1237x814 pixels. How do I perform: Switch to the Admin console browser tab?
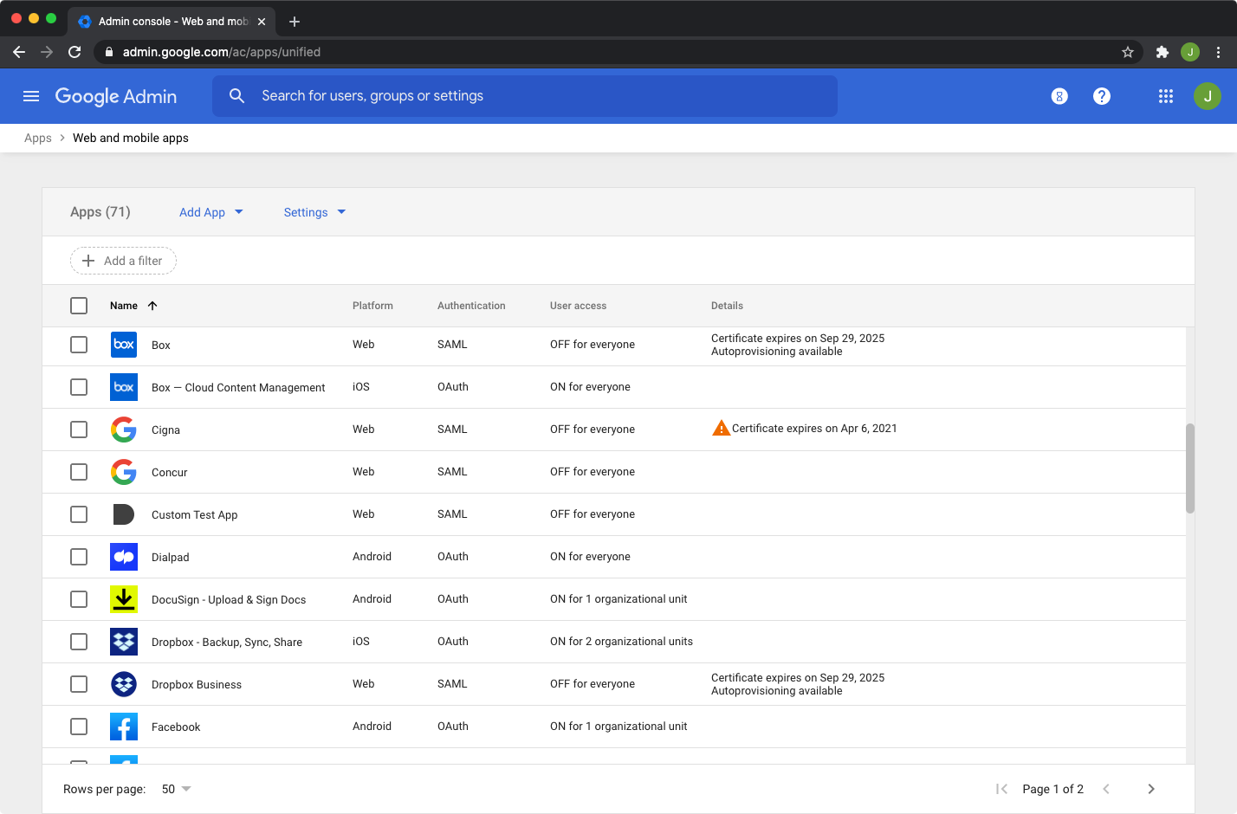172,22
